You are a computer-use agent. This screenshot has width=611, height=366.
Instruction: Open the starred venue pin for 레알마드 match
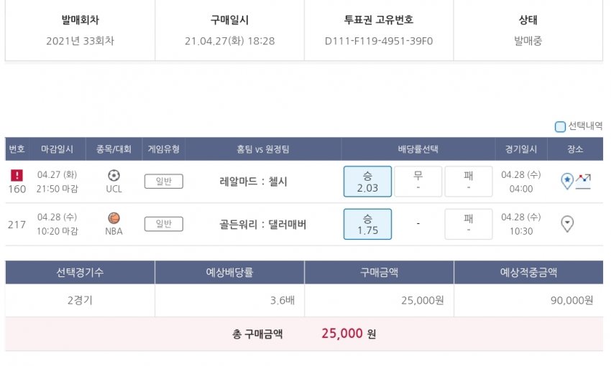point(567,182)
